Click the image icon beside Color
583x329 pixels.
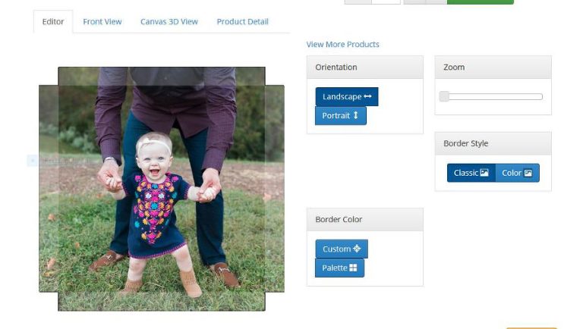click(x=528, y=173)
